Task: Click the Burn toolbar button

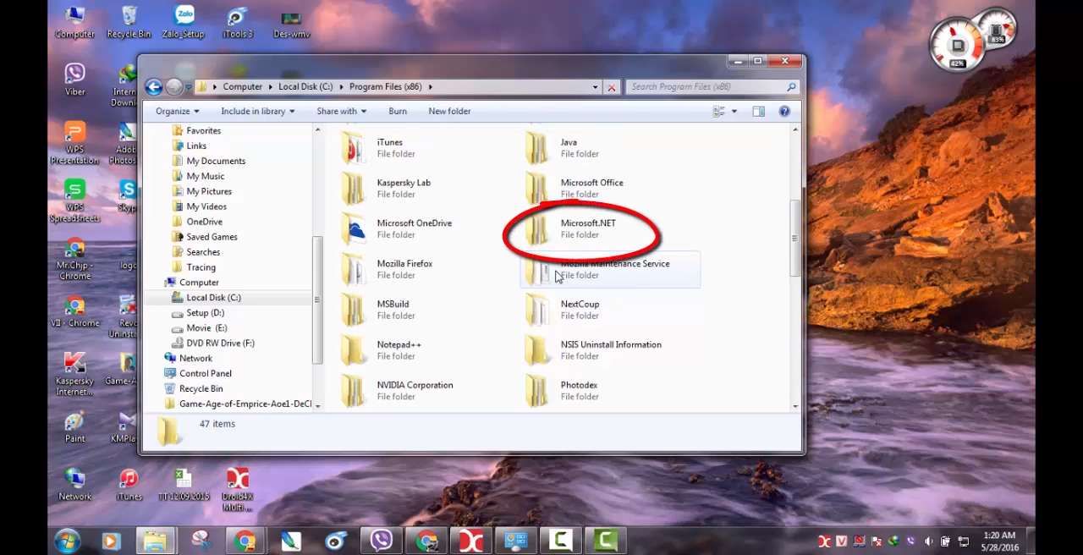Action: (x=398, y=112)
